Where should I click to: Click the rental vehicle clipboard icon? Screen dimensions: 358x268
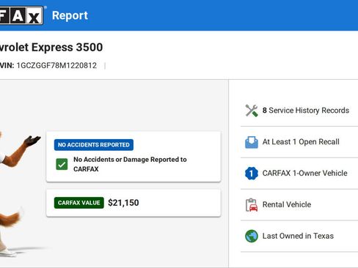252,205
